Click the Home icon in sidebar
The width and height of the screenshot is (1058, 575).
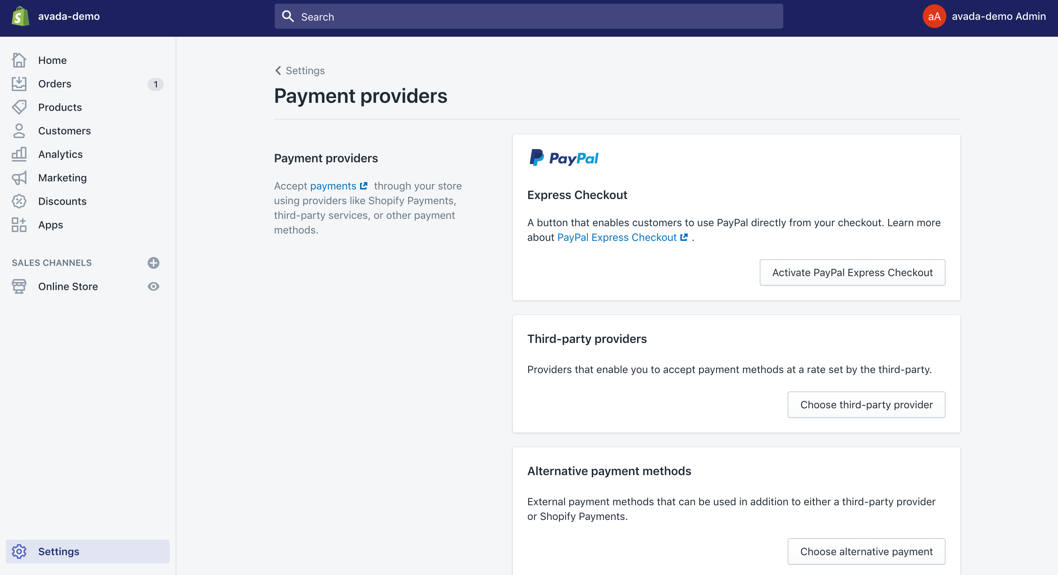(19, 59)
